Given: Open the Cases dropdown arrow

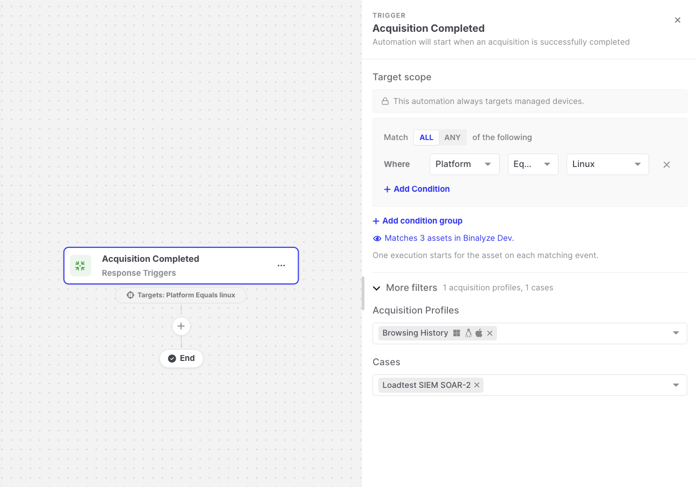Looking at the screenshot, I should point(676,385).
